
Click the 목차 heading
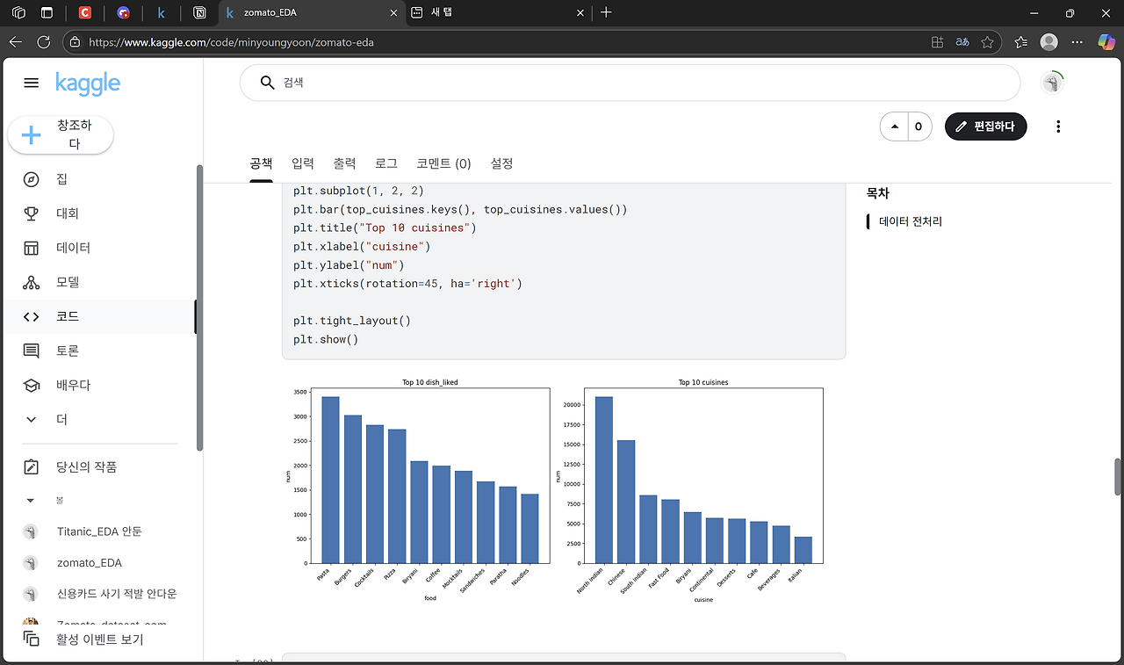pyautogui.click(x=878, y=192)
